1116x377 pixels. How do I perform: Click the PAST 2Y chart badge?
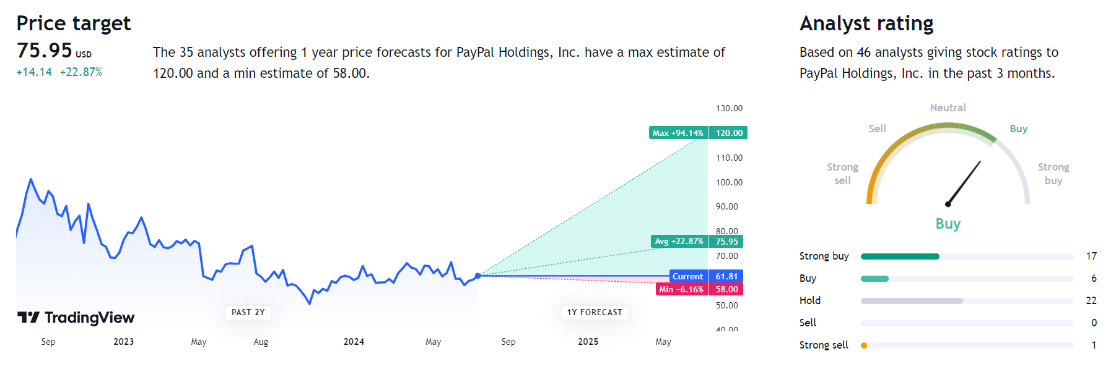click(x=248, y=312)
